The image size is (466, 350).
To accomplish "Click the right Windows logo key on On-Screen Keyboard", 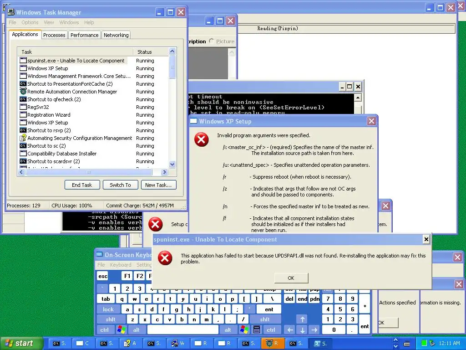I will pos(244,330).
